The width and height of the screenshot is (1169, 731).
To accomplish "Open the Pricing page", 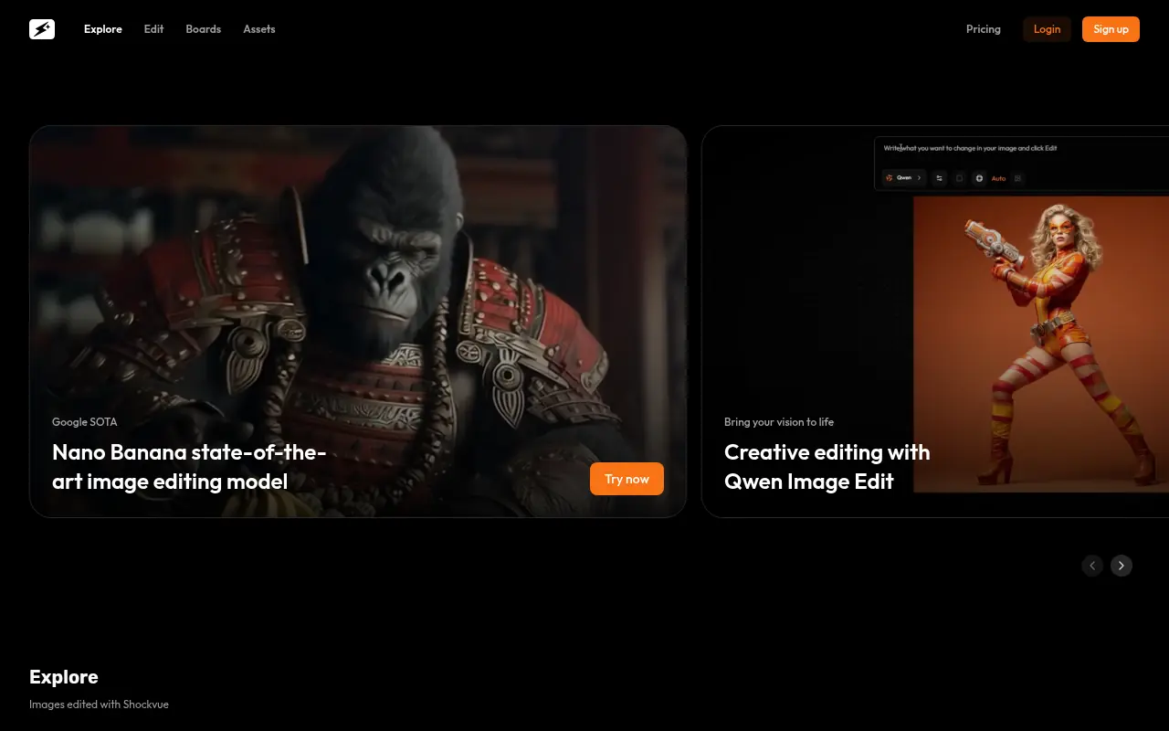I will click(983, 28).
